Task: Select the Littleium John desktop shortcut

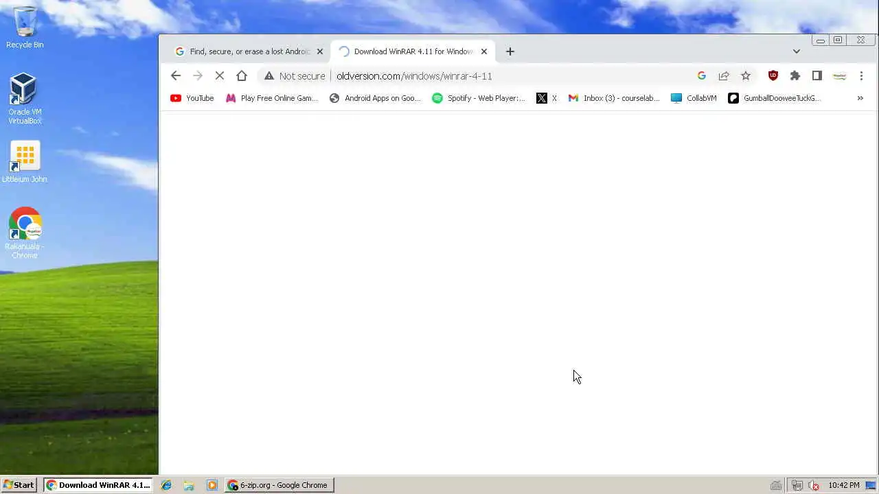Action: [x=25, y=163]
